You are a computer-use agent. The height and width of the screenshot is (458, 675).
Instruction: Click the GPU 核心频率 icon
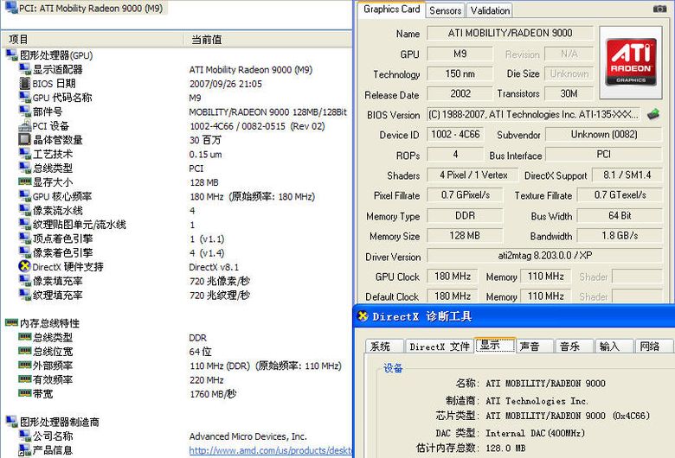(x=24, y=196)
